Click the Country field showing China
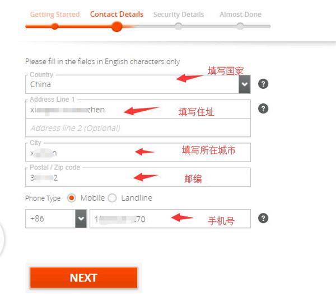The height and width of the screenshot is (294, 336). (132, 84)
